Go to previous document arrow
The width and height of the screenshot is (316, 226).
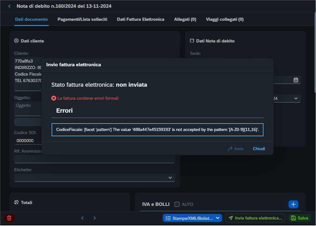click(82, 218)
